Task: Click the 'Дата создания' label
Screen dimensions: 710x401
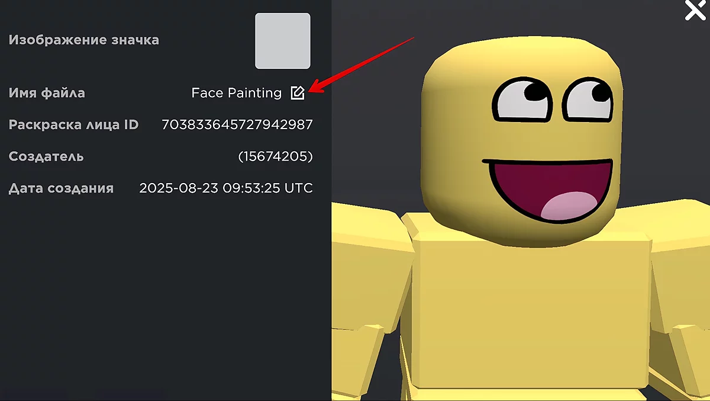Action: [x=61, y=189]
